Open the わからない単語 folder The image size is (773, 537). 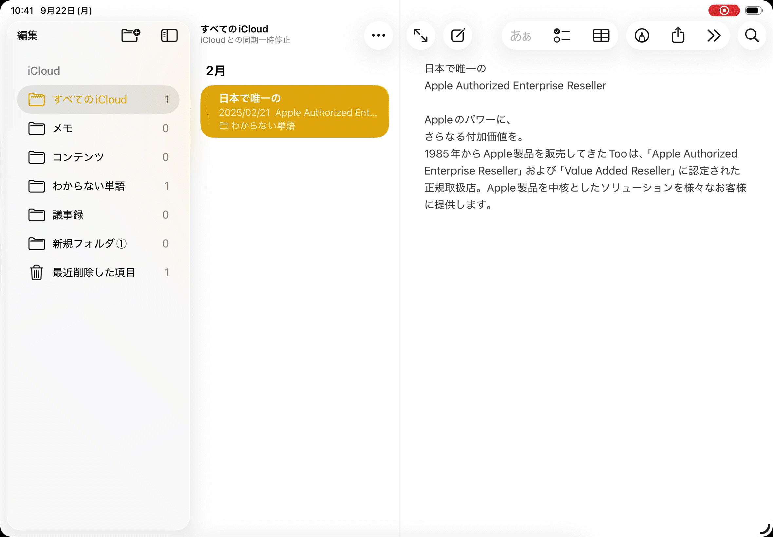pyautogui.click(x=98, y=186)
